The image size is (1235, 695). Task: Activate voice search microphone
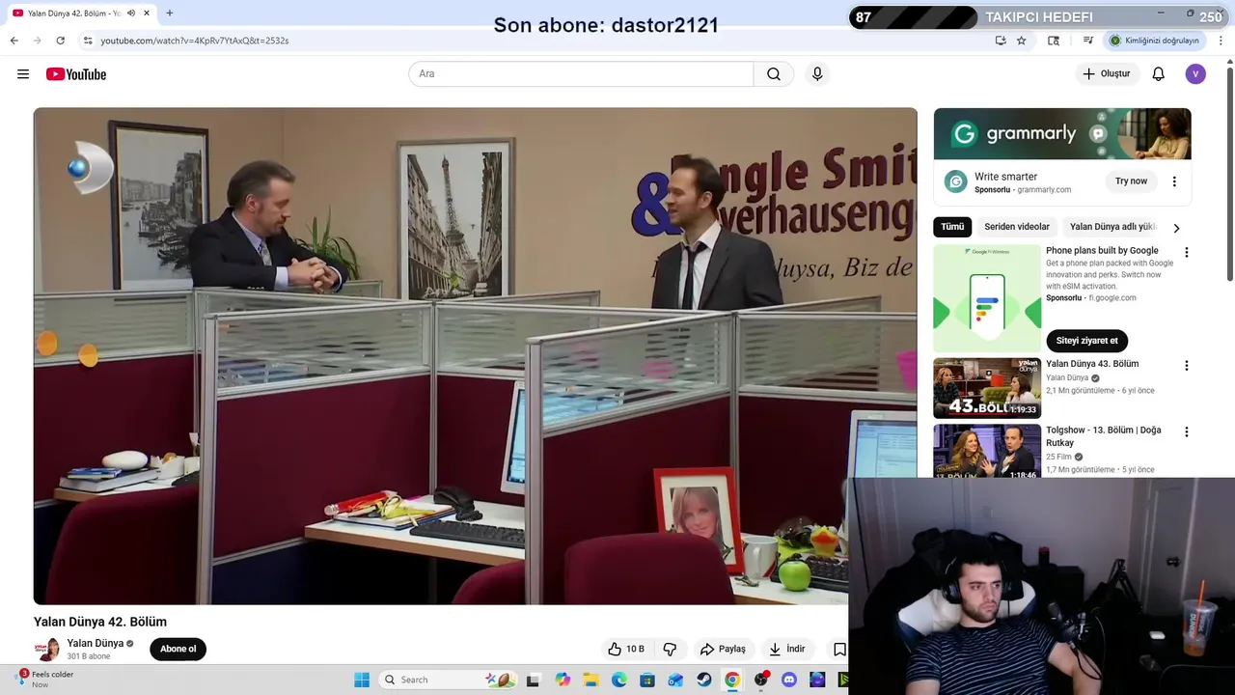point(817,74)
